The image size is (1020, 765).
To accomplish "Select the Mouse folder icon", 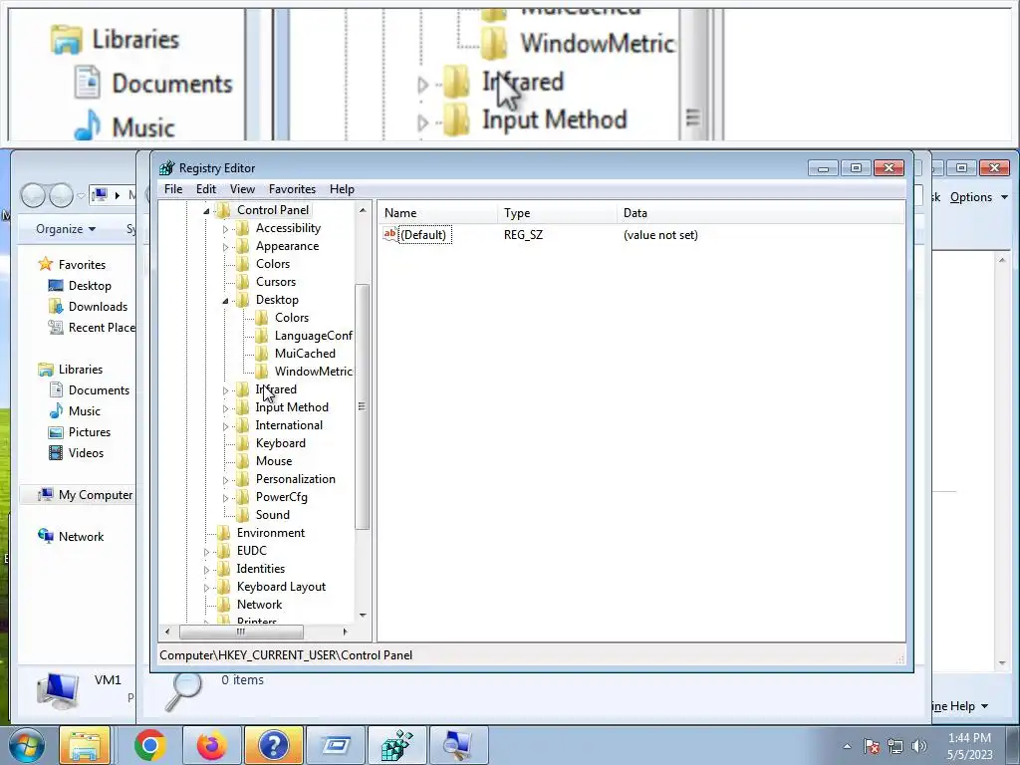I will tap(242, 460).
